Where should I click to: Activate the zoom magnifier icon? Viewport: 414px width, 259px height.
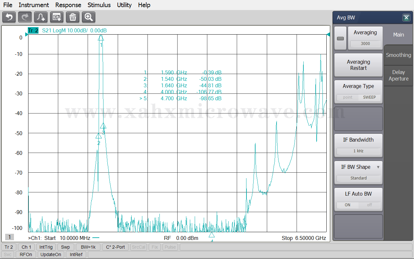(88, 17)
